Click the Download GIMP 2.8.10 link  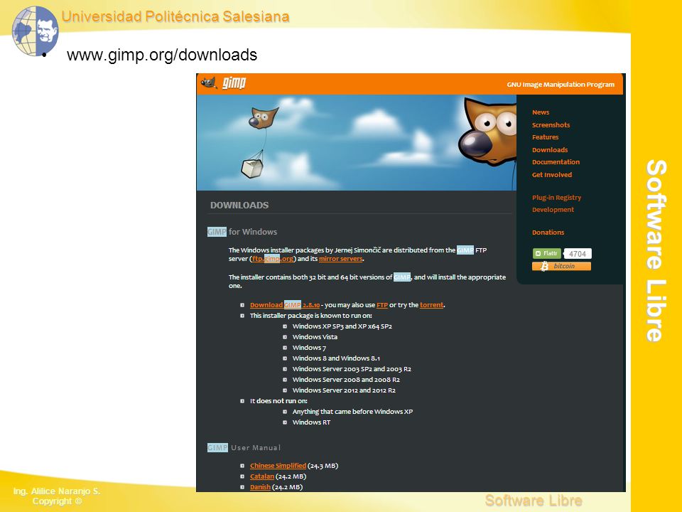(x=284, y=305)
